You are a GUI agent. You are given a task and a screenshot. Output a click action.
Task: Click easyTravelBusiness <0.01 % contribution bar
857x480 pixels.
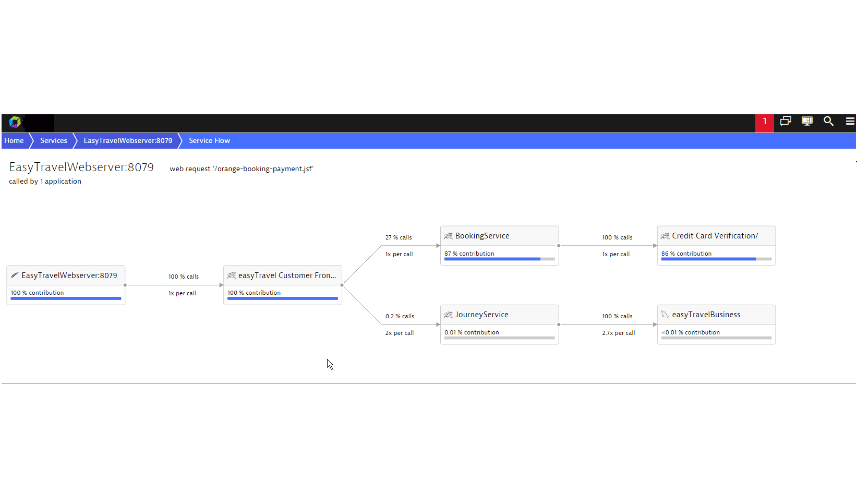click(x=716, y=338)
